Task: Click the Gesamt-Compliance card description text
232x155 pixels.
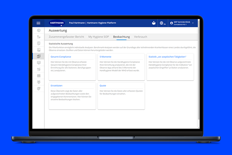Action: pos(71,66)
